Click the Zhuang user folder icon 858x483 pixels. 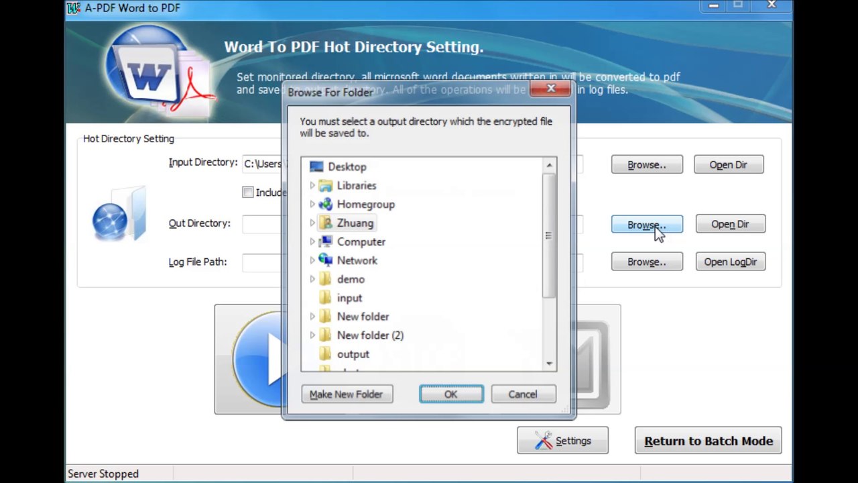point(326,223)
